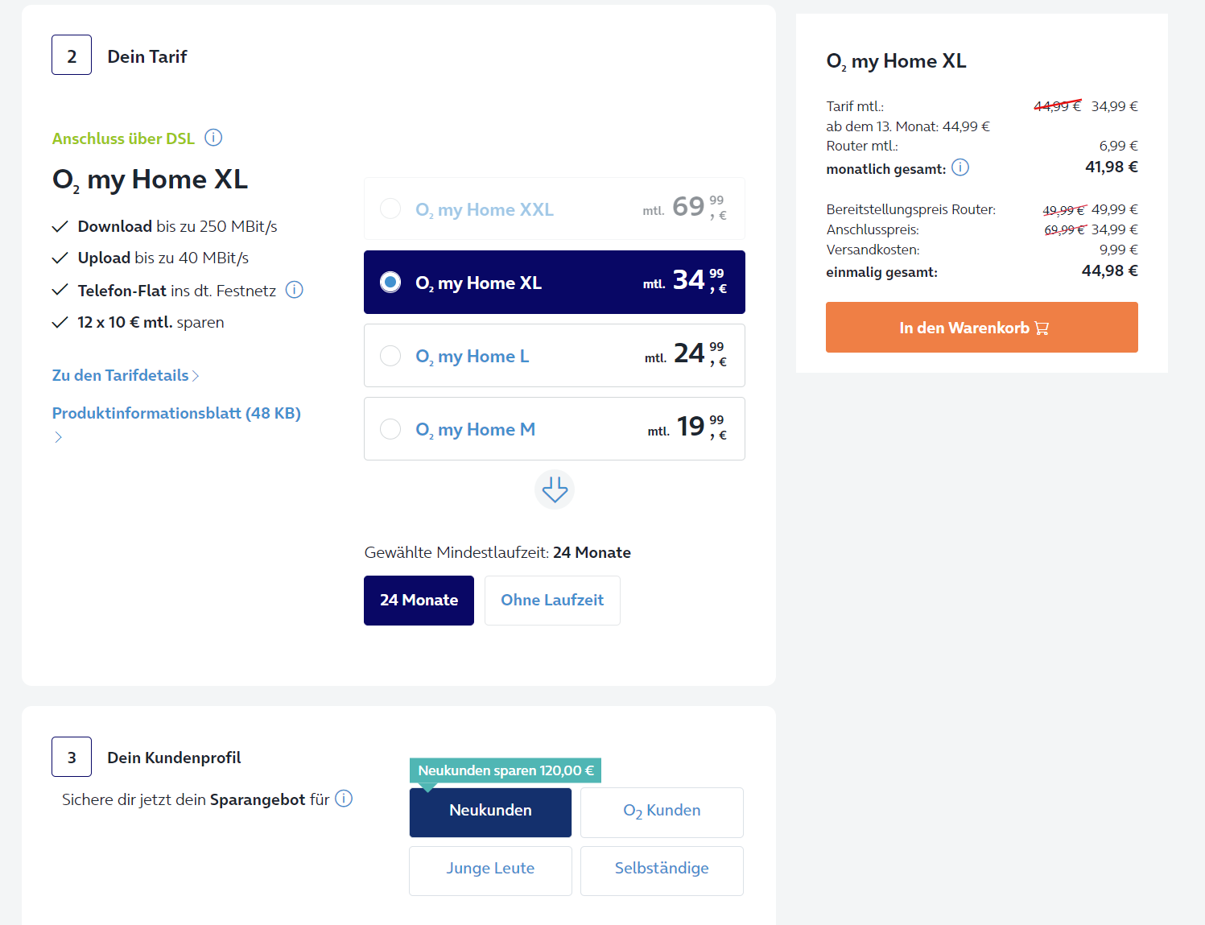Viewport: 1205px width, 925px height.
Task: Click the chevron under Produktinformationsblatt
Action: (x=58, y=437)
